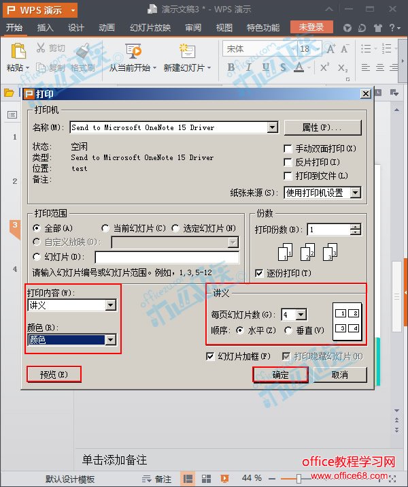Toggle frame slides checkbox
The width and height of the screenshot is (408, 487).
click(x=210, y=356)
